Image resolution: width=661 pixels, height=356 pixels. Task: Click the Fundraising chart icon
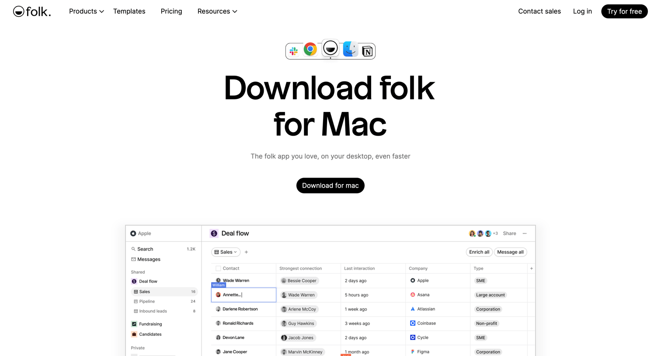pyautogui.click(x=134, y=324)
